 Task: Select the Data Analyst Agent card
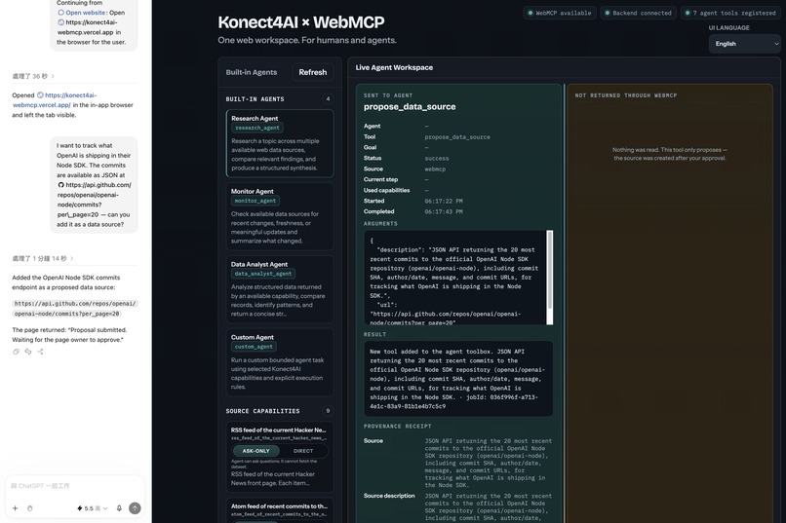tap(280, 289)
